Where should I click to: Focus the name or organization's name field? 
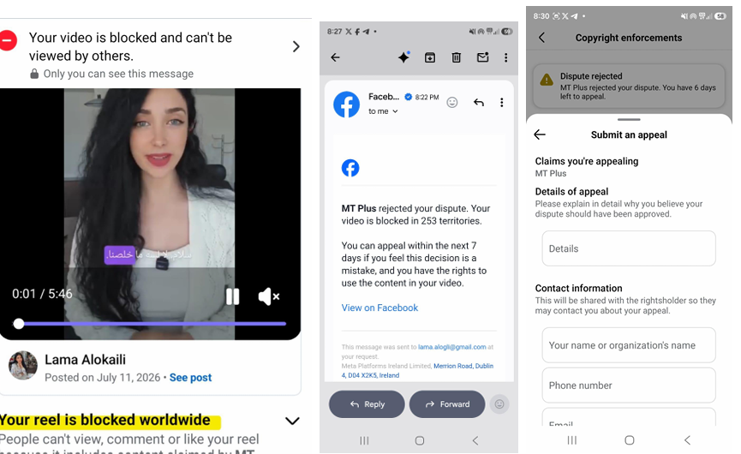(629, 345)
